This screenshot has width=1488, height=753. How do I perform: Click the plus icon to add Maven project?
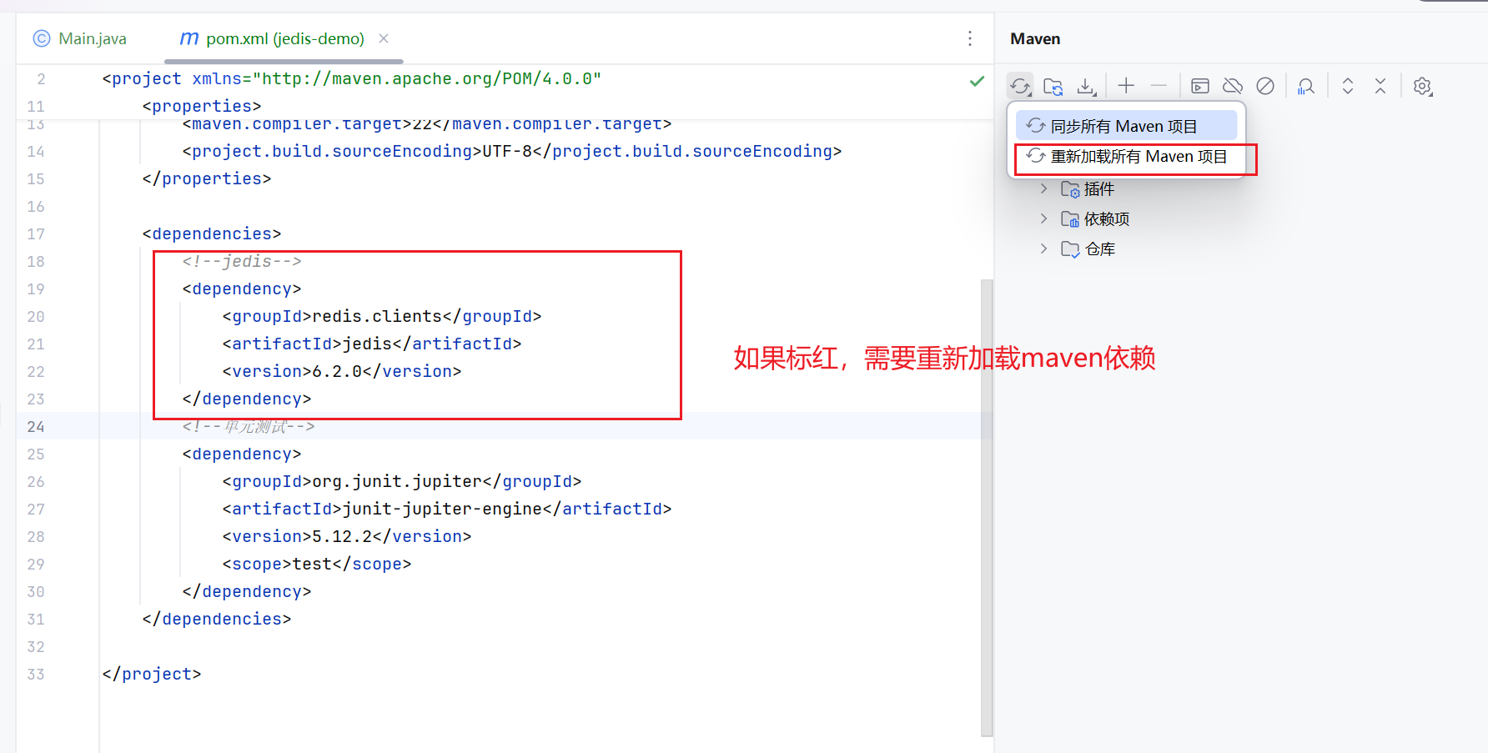1126,85
